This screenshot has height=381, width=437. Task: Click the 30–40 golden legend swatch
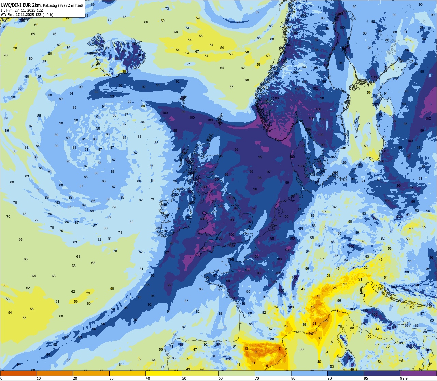[127, 373]
